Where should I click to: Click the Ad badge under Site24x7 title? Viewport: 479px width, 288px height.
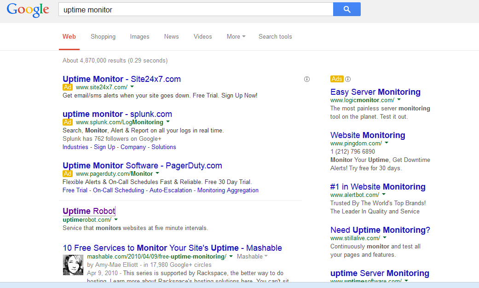[x=68, y=87]
